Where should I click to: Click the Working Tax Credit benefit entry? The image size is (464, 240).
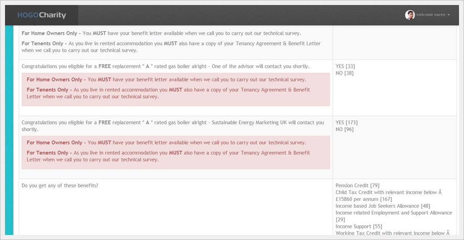392,233
